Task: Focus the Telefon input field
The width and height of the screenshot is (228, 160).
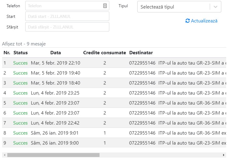Action: 64,6
